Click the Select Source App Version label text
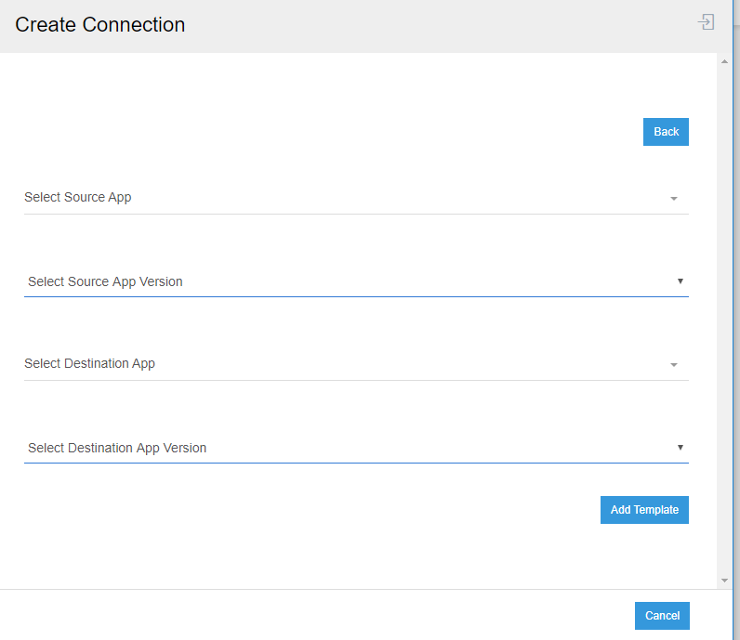The image size is (740, 640). [x=105, y=281]
